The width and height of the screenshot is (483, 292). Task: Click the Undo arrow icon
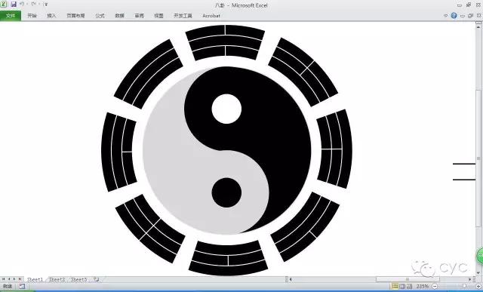[x=22, y=5]
